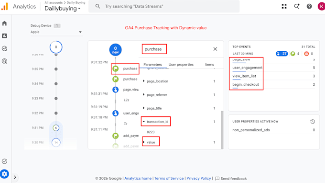Screen dimensions: 325x183
Task: Open the K account avatar
Action: [321, 6]
